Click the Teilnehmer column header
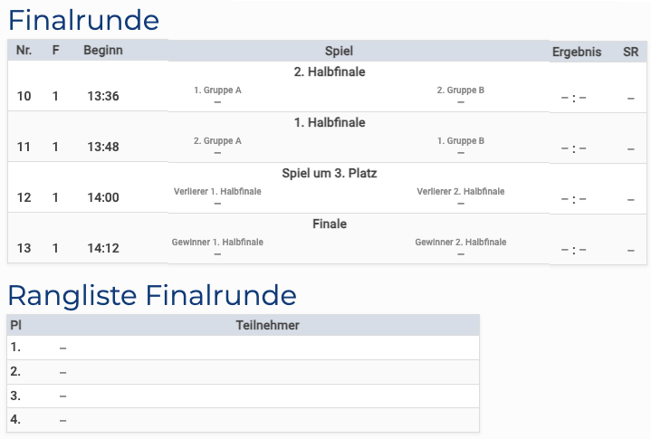This screenshot has height=439, width=651. tap(267, 325)
